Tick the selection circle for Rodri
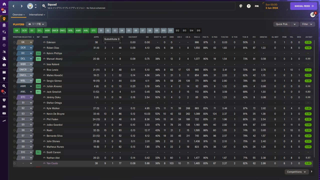 (x=14, y=130)
